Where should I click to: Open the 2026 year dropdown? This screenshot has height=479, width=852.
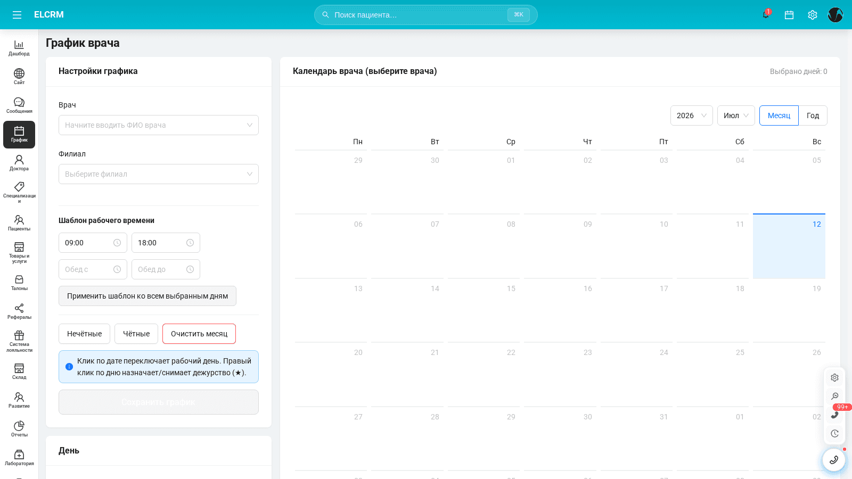[692, 115]
